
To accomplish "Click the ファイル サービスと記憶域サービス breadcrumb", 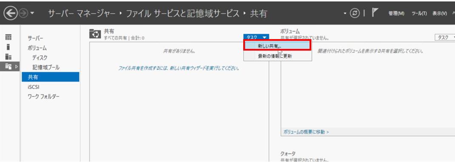I will [183, 14].
